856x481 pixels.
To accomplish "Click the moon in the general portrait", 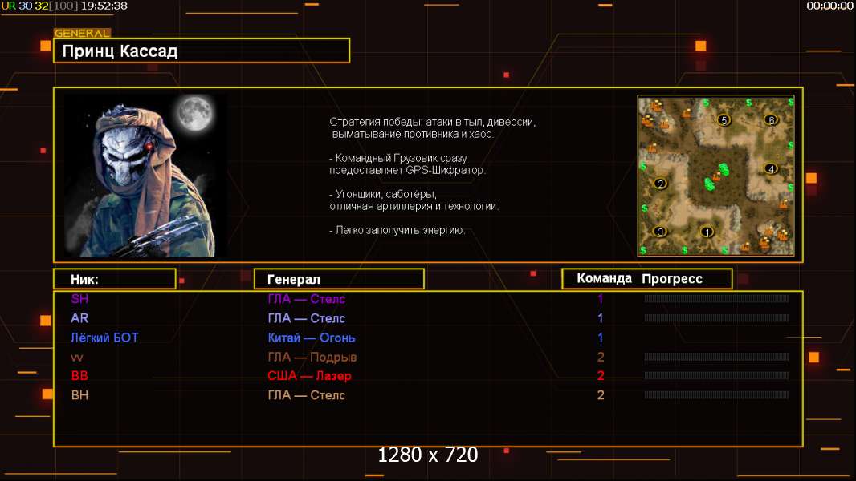I will pos(195,112).
